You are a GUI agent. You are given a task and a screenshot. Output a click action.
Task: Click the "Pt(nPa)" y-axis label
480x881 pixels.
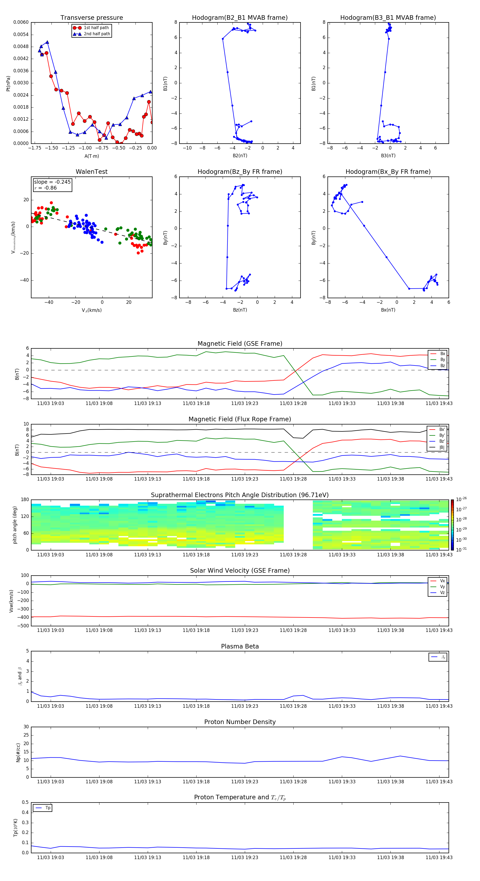(x=8, y=83)
